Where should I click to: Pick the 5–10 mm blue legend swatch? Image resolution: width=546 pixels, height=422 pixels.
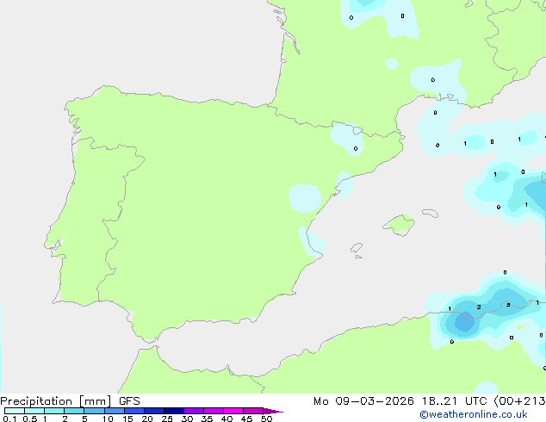94,411
